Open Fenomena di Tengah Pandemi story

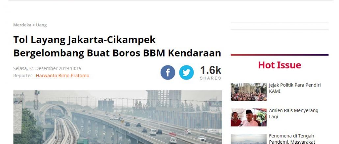[292, 139]
